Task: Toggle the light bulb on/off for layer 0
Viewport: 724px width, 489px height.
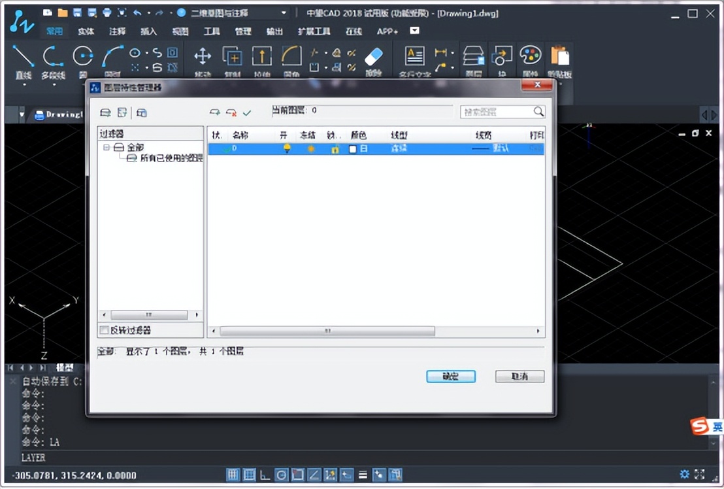Action: [286, 149]
